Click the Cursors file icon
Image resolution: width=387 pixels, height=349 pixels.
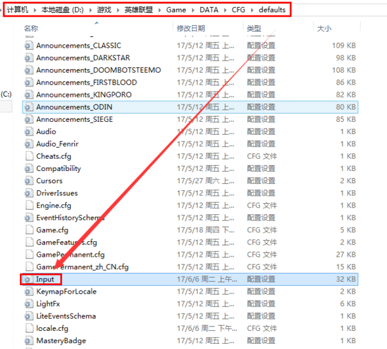click(29, 181)
